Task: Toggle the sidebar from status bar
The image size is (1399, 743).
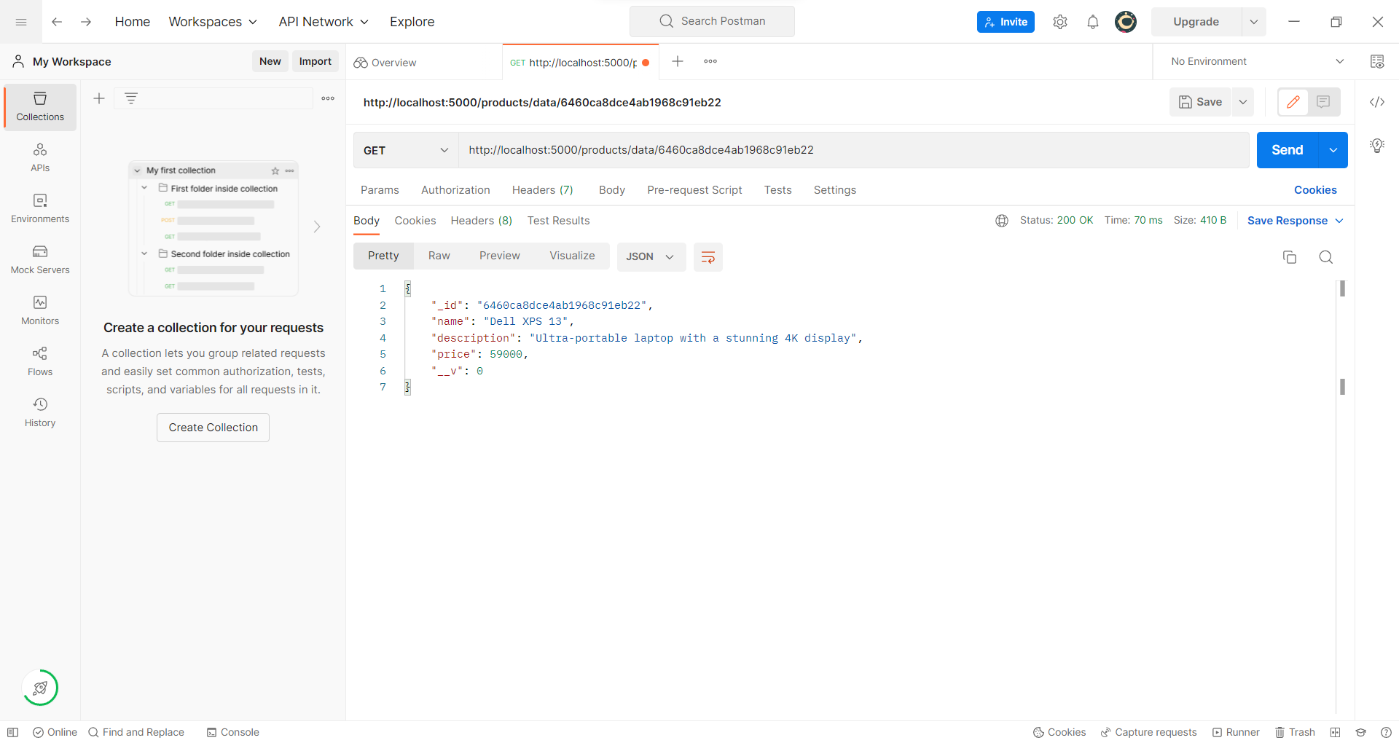Action: 12,732
